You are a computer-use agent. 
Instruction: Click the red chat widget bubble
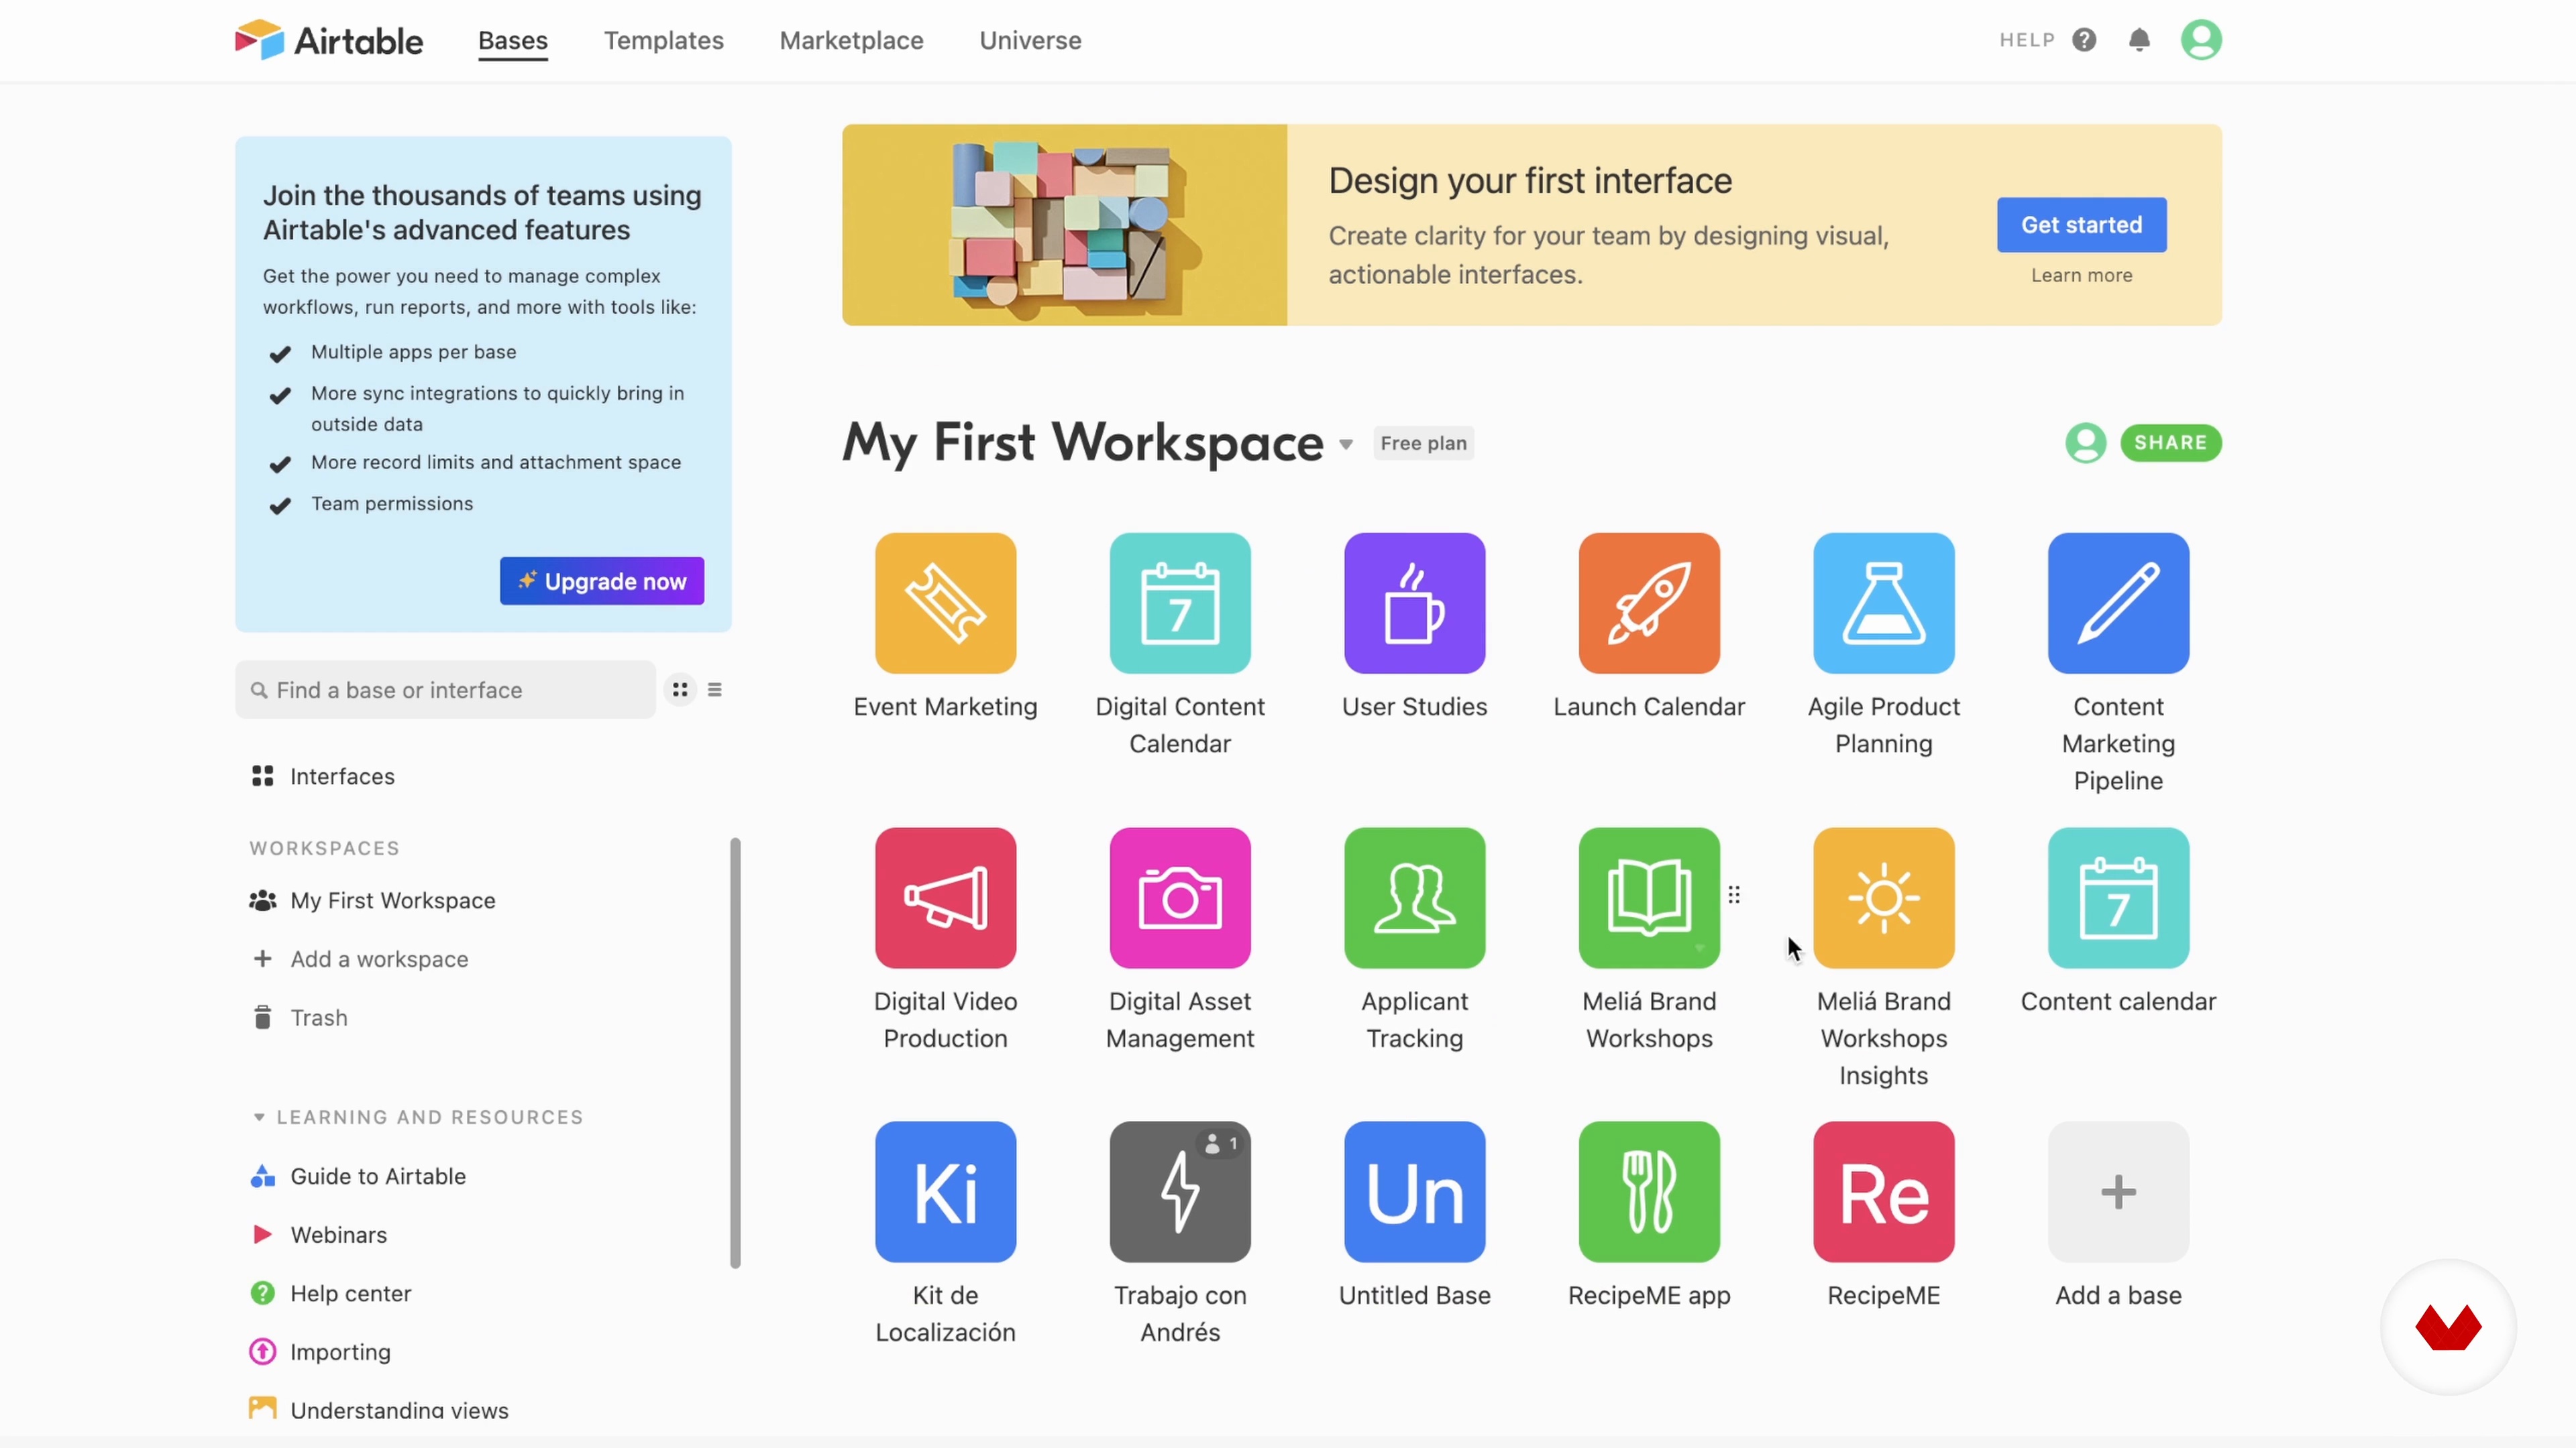(x=2448, y=1327)
